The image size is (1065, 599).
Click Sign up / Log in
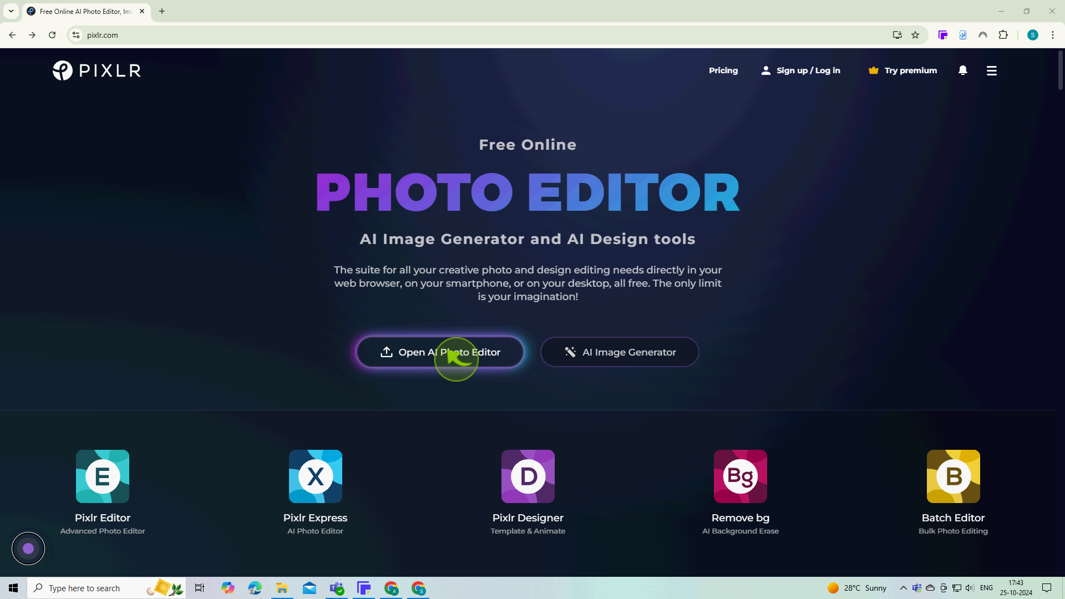click(801, 70)
